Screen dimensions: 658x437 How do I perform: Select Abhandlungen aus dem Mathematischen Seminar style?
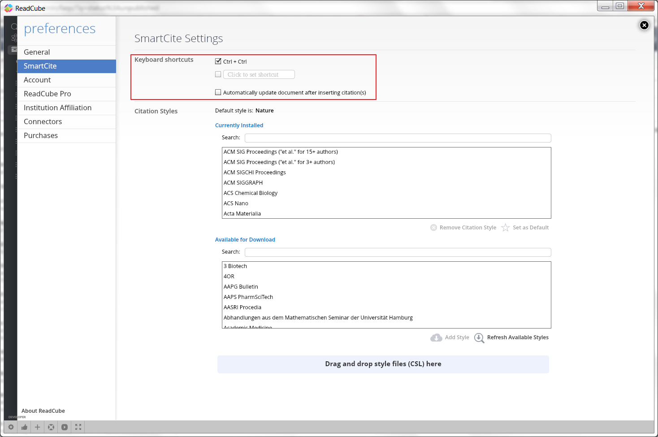[x=386, y=318]
